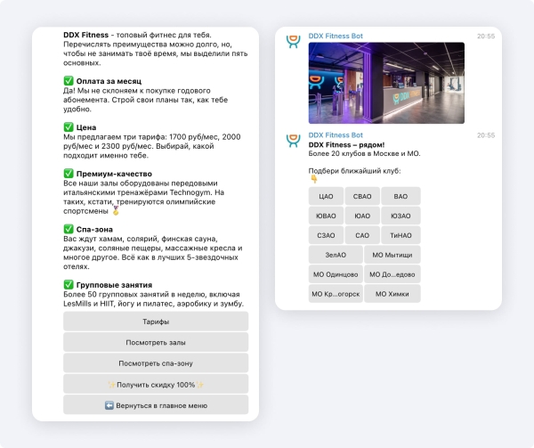The width and height of the screenshot is (534, 448).
Task: Pick the ЦАО district button
Action: (x=326, y=196)
